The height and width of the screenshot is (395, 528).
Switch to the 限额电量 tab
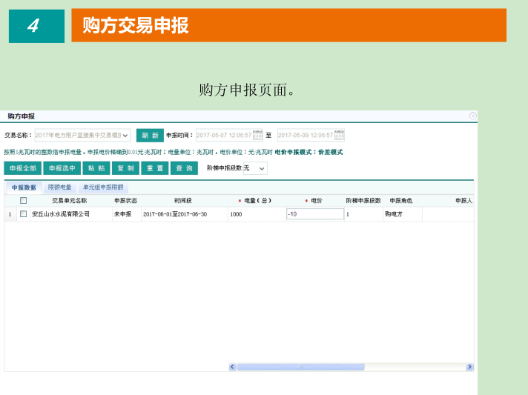60,187
